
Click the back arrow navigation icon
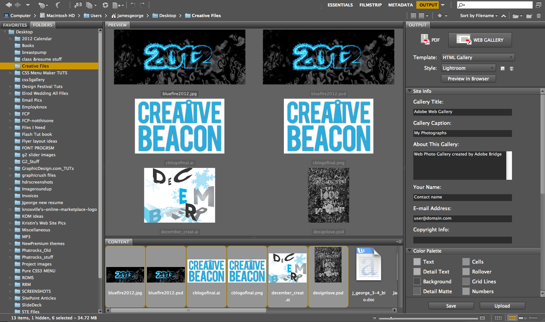click(x=8, y=5)
